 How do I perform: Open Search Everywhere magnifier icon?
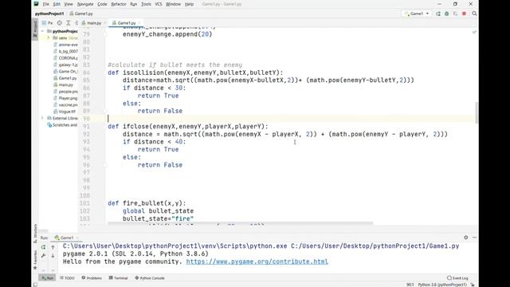tap(474, 14)
